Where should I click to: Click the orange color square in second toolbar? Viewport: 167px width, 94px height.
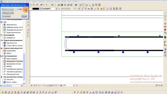point(101,9)
